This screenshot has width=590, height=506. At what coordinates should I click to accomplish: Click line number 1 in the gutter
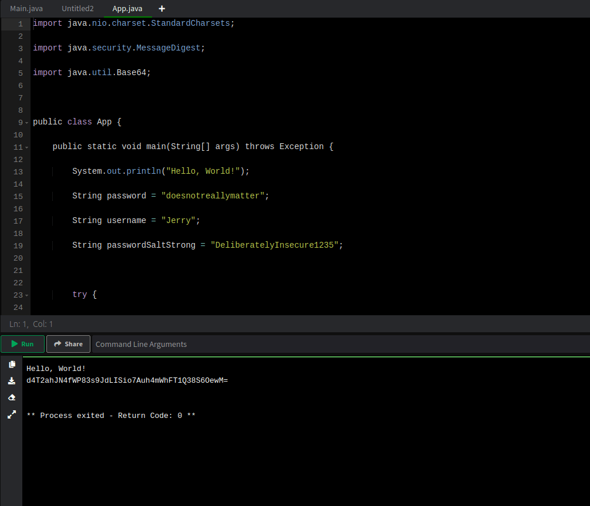click(21, 24)
